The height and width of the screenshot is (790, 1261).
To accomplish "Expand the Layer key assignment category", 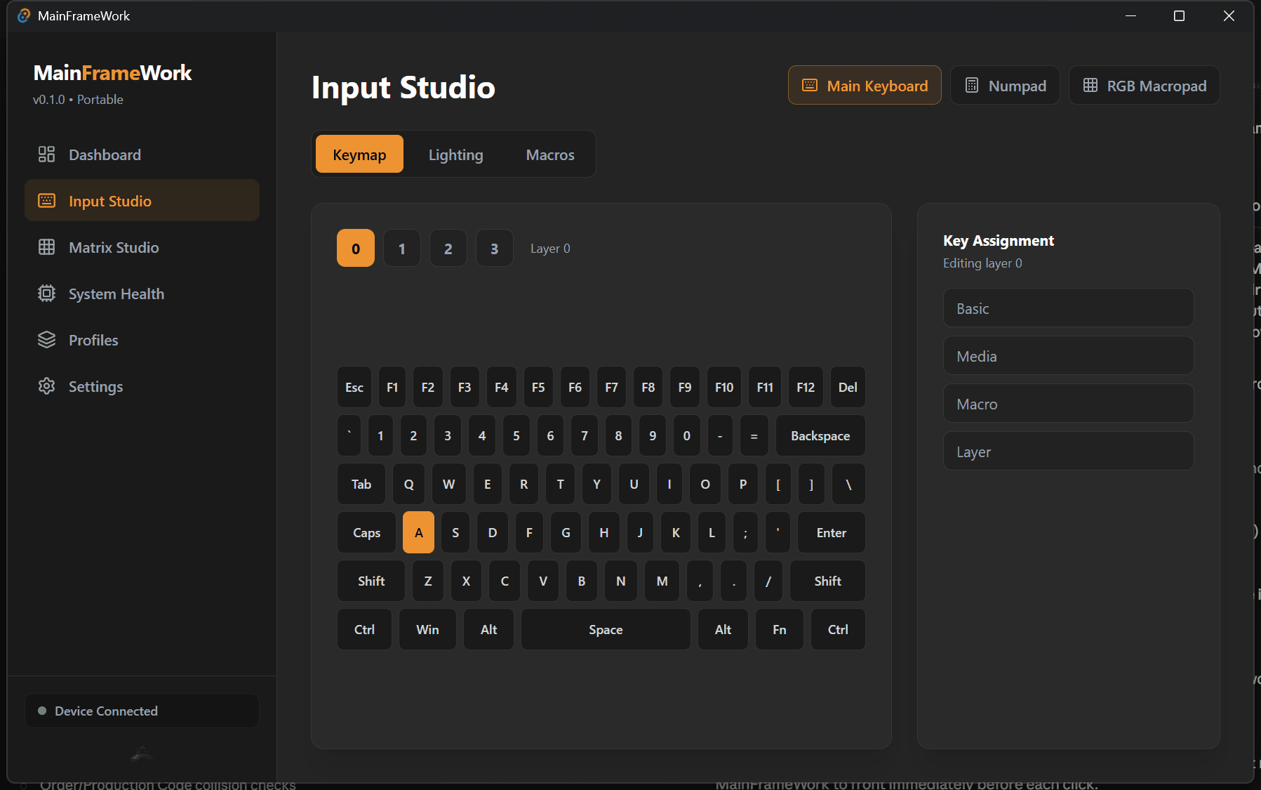I will coord(1068,452).
